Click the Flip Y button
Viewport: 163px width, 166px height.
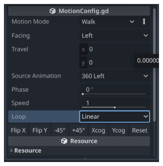click(40, 130)
